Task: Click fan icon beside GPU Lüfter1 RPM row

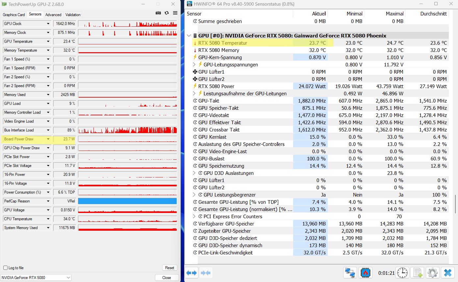Action: point(195,72)
